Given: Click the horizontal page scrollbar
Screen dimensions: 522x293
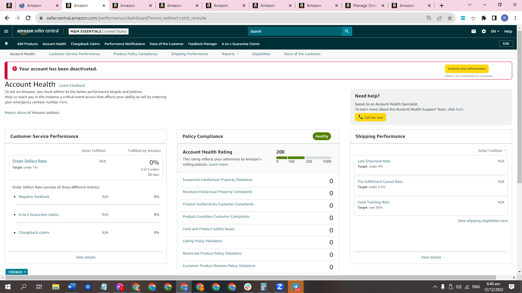Looking at the screenshot, I should coord(250,277).
